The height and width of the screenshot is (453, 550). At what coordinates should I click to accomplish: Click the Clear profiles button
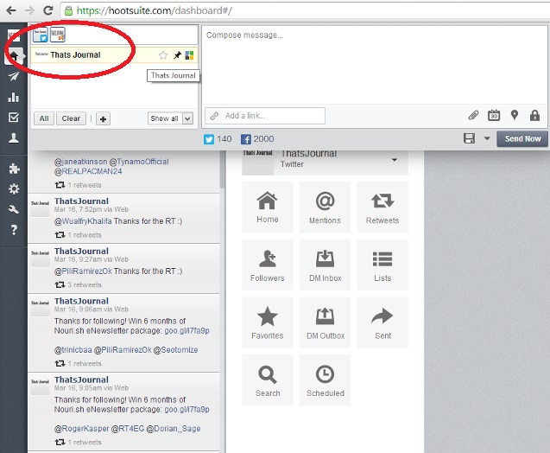71,118
